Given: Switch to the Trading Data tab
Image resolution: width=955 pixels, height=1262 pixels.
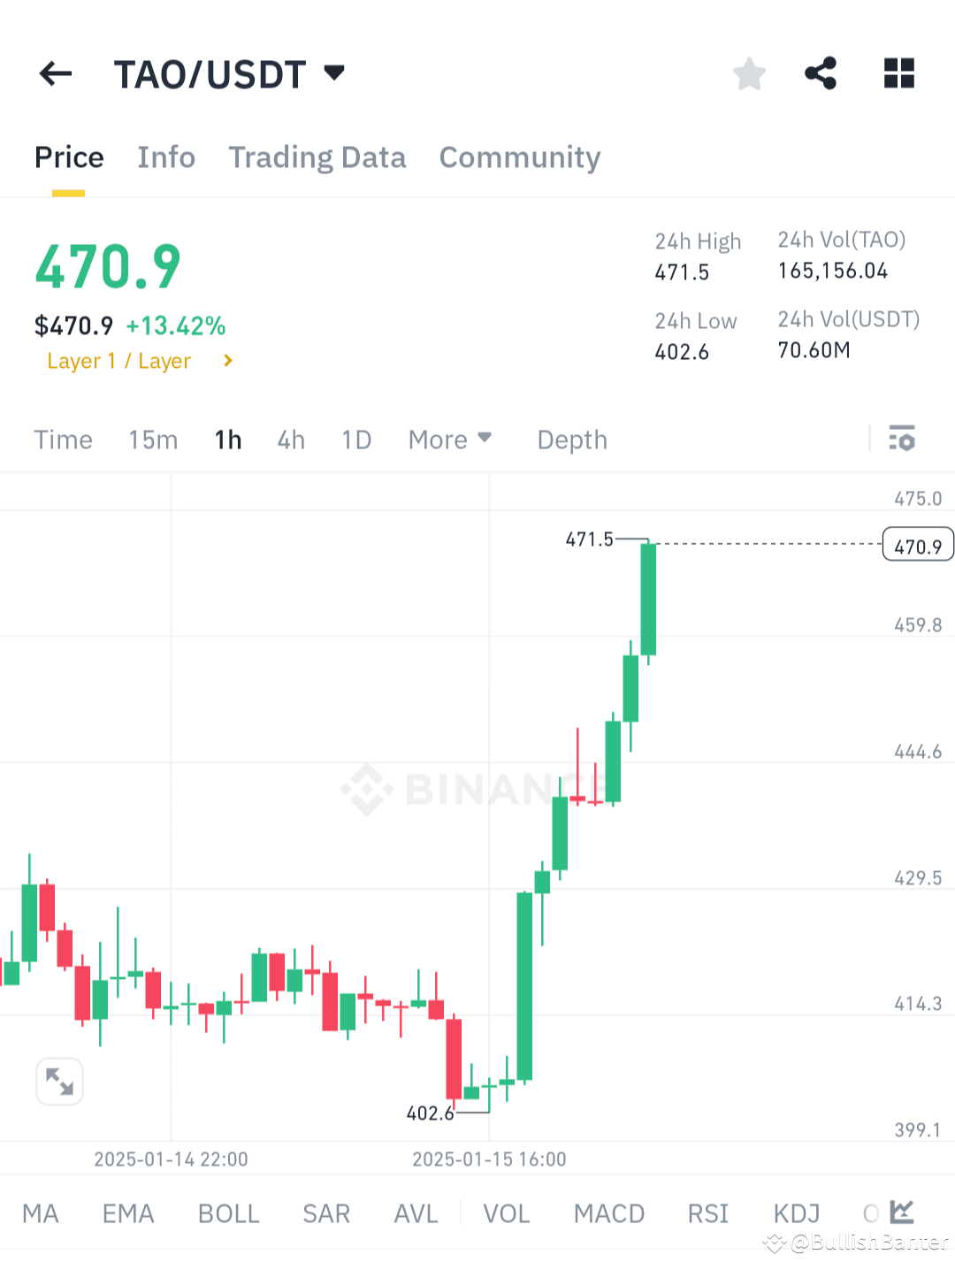Looking at the screenshot, I should click(x=317, y=157).
